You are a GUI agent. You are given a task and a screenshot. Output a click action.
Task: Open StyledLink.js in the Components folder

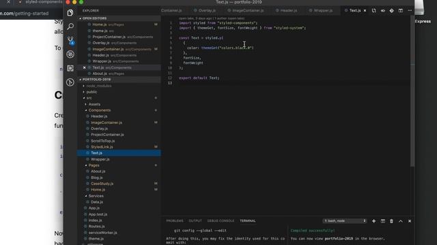[x=119, y=147]
